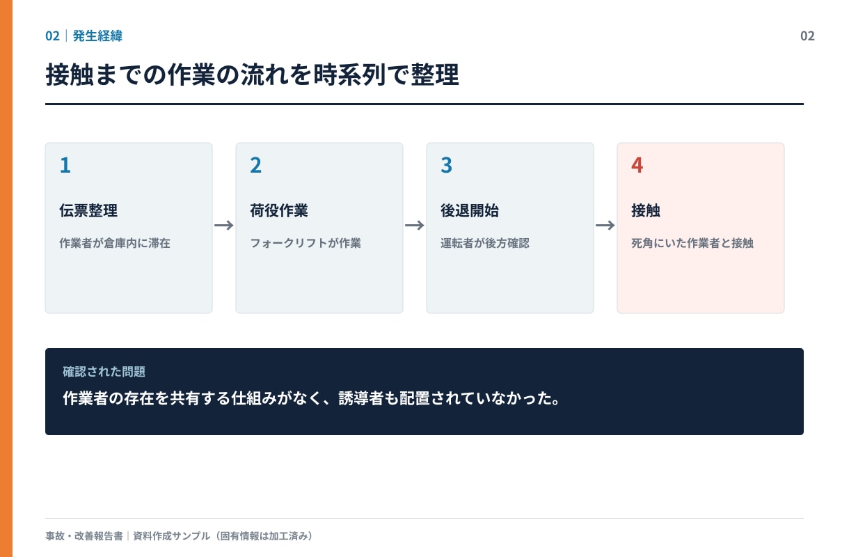Image resolution: width=849 pixels, height=557 pixels.
Task: Click step number 3
Action: (446, 165)
